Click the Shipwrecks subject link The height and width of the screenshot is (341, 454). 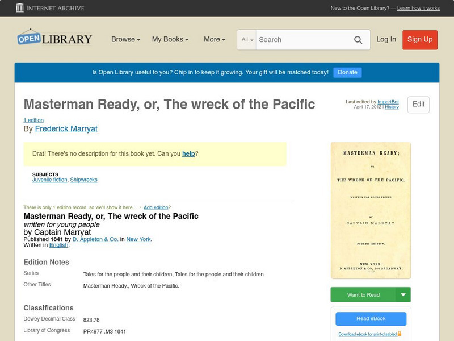(x=83, y=179)
